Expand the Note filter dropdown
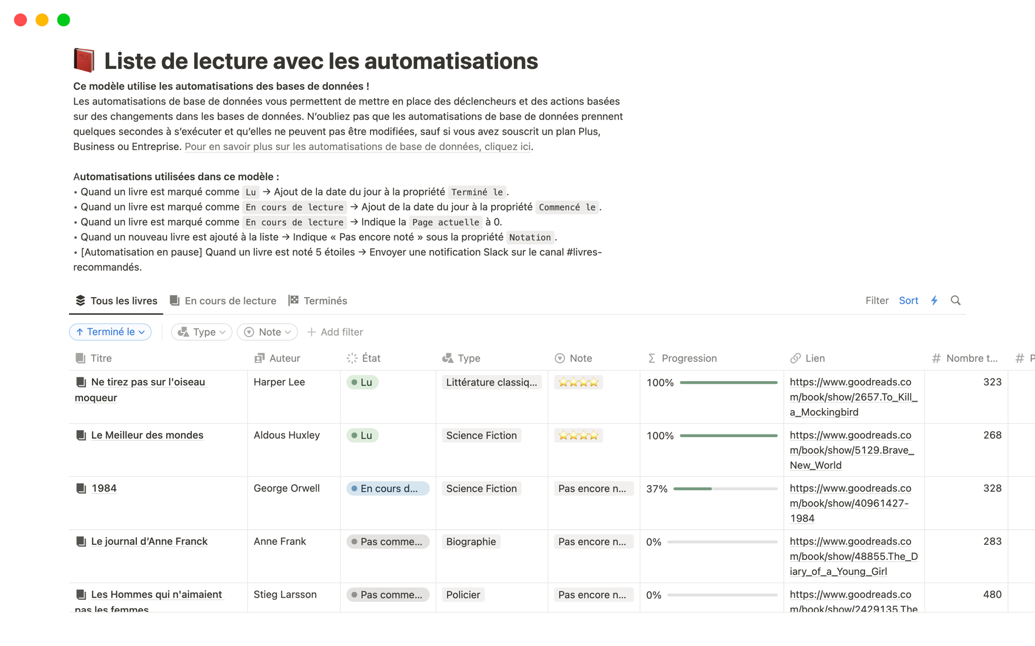Viewport: 1035px width, 646px height. tap(267, 332)
